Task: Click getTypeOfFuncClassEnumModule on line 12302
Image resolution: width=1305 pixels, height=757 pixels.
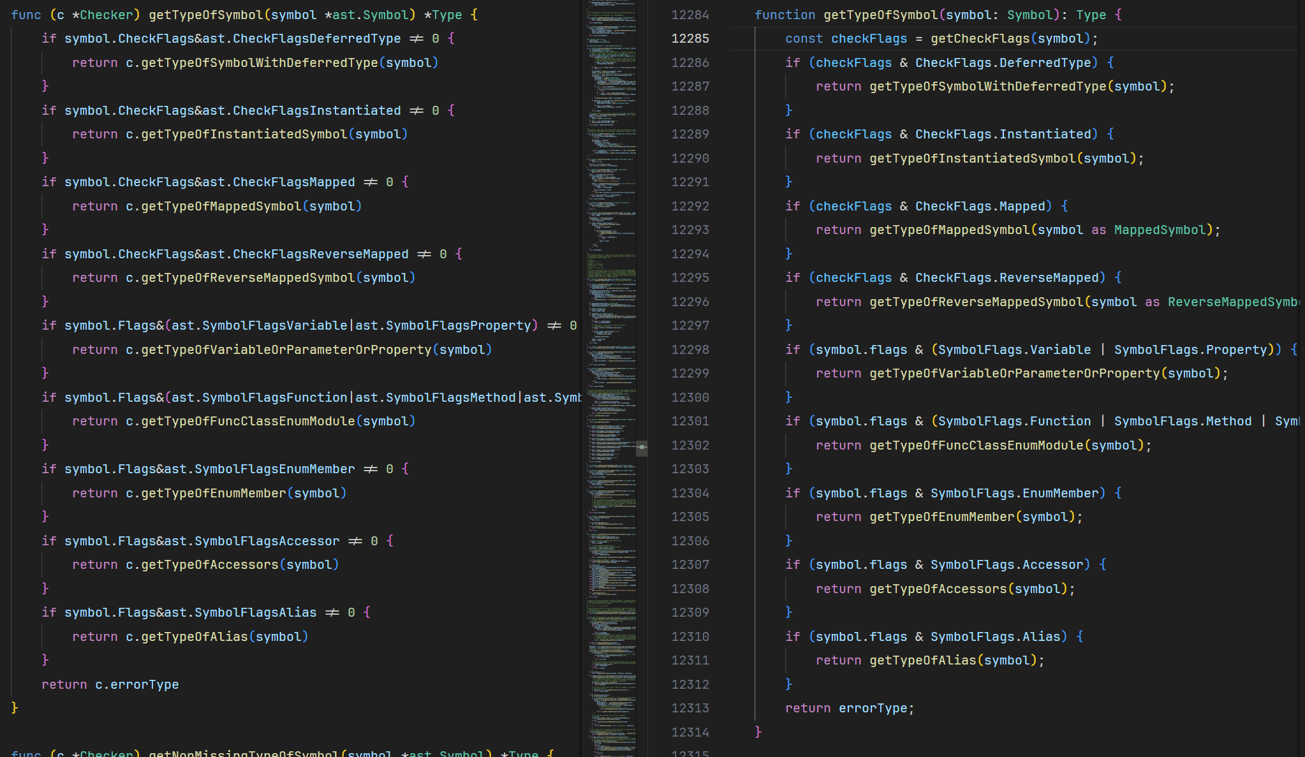Action: [x=977, y=445]
